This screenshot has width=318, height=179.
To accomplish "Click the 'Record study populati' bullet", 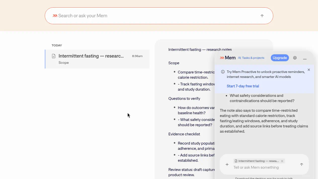I will click(x=196, y=146).
